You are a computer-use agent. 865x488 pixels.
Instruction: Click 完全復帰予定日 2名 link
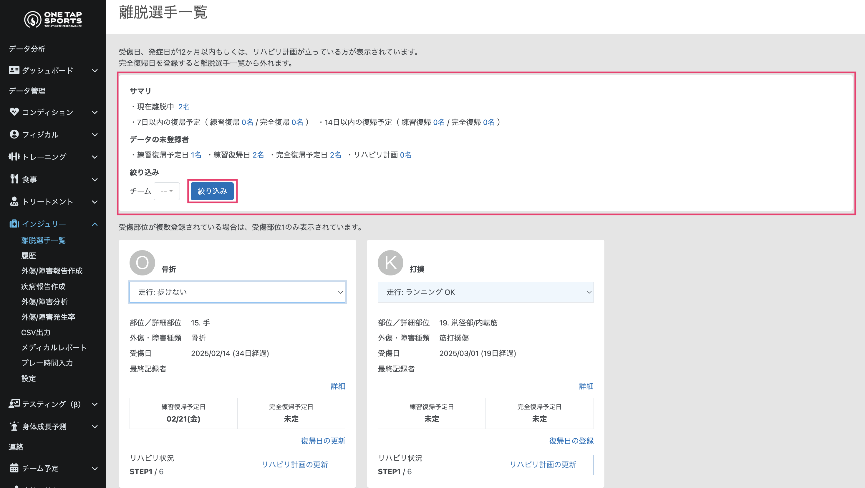pos(335,155)
